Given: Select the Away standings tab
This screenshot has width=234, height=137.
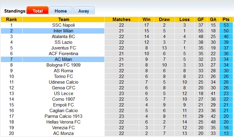Looking at the screenshot, I should [x=84, y=11].
